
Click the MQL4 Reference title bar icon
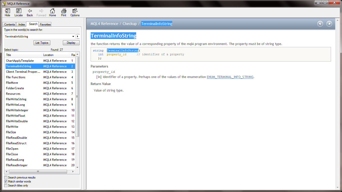pos(4,3)
